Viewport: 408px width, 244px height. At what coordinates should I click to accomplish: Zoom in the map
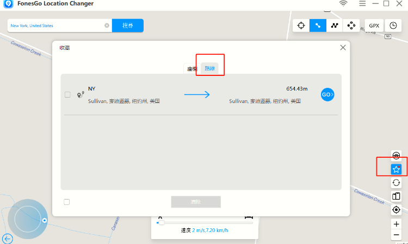(x=396, y=224)
